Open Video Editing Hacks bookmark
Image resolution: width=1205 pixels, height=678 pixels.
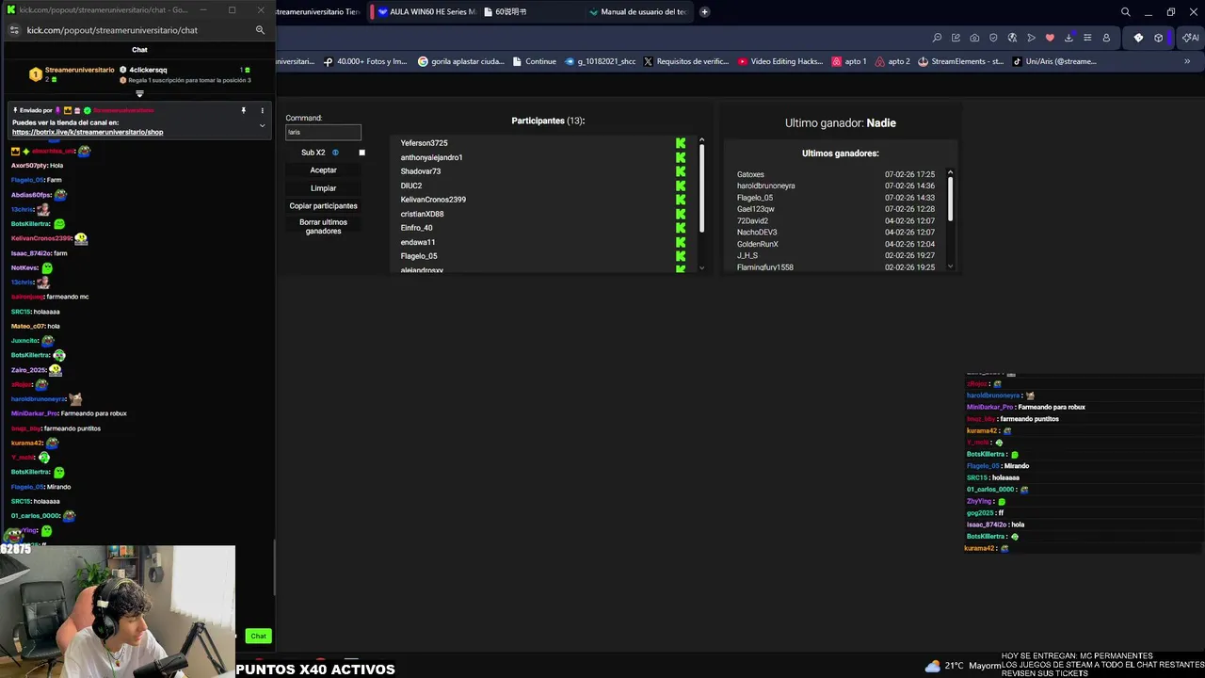tap(780, 61)
